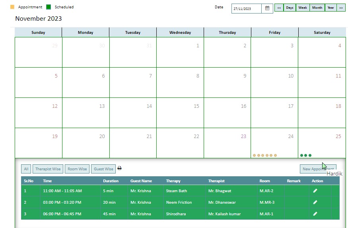Click pencil icon for Shirodhara appointment

click(x=315, y=214)
